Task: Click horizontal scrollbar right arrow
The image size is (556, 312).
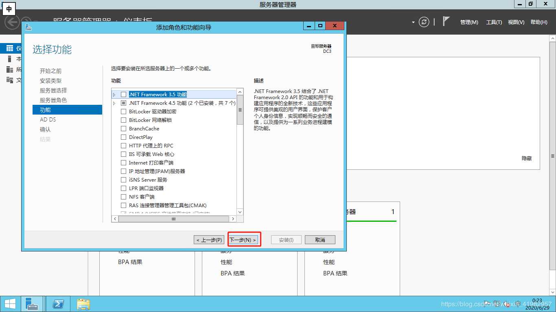Action: (233, 219)
